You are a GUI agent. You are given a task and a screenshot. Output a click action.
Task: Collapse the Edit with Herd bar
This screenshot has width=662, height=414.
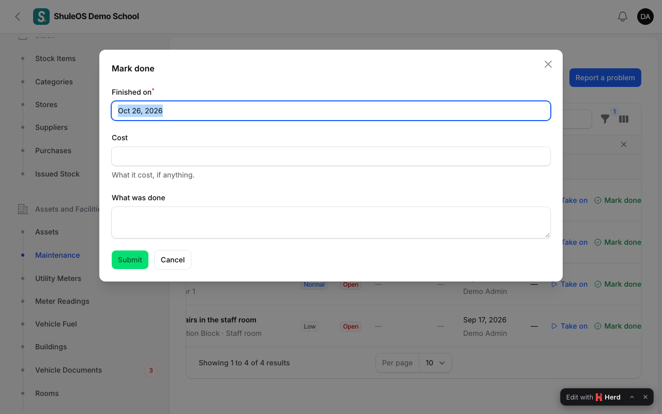coord(632,397)
